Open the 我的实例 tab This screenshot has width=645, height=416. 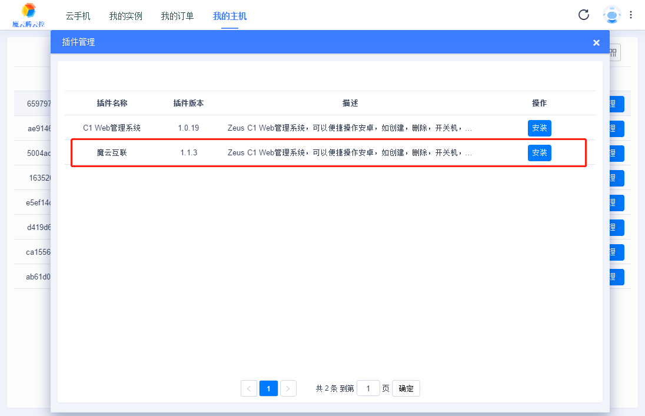(126, 16)
